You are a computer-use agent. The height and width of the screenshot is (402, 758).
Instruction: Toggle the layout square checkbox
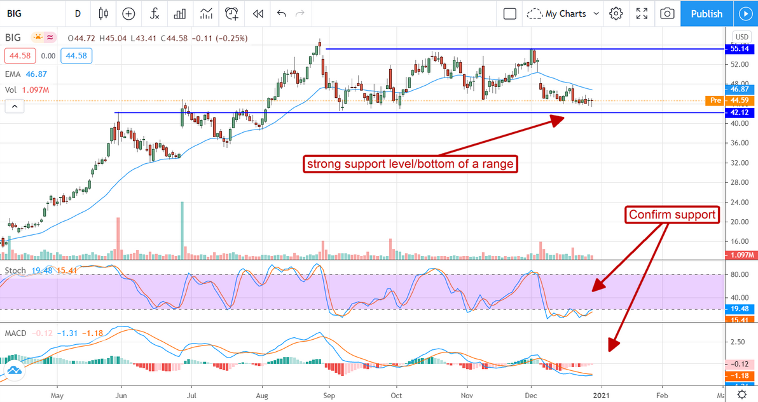(509, 13)
